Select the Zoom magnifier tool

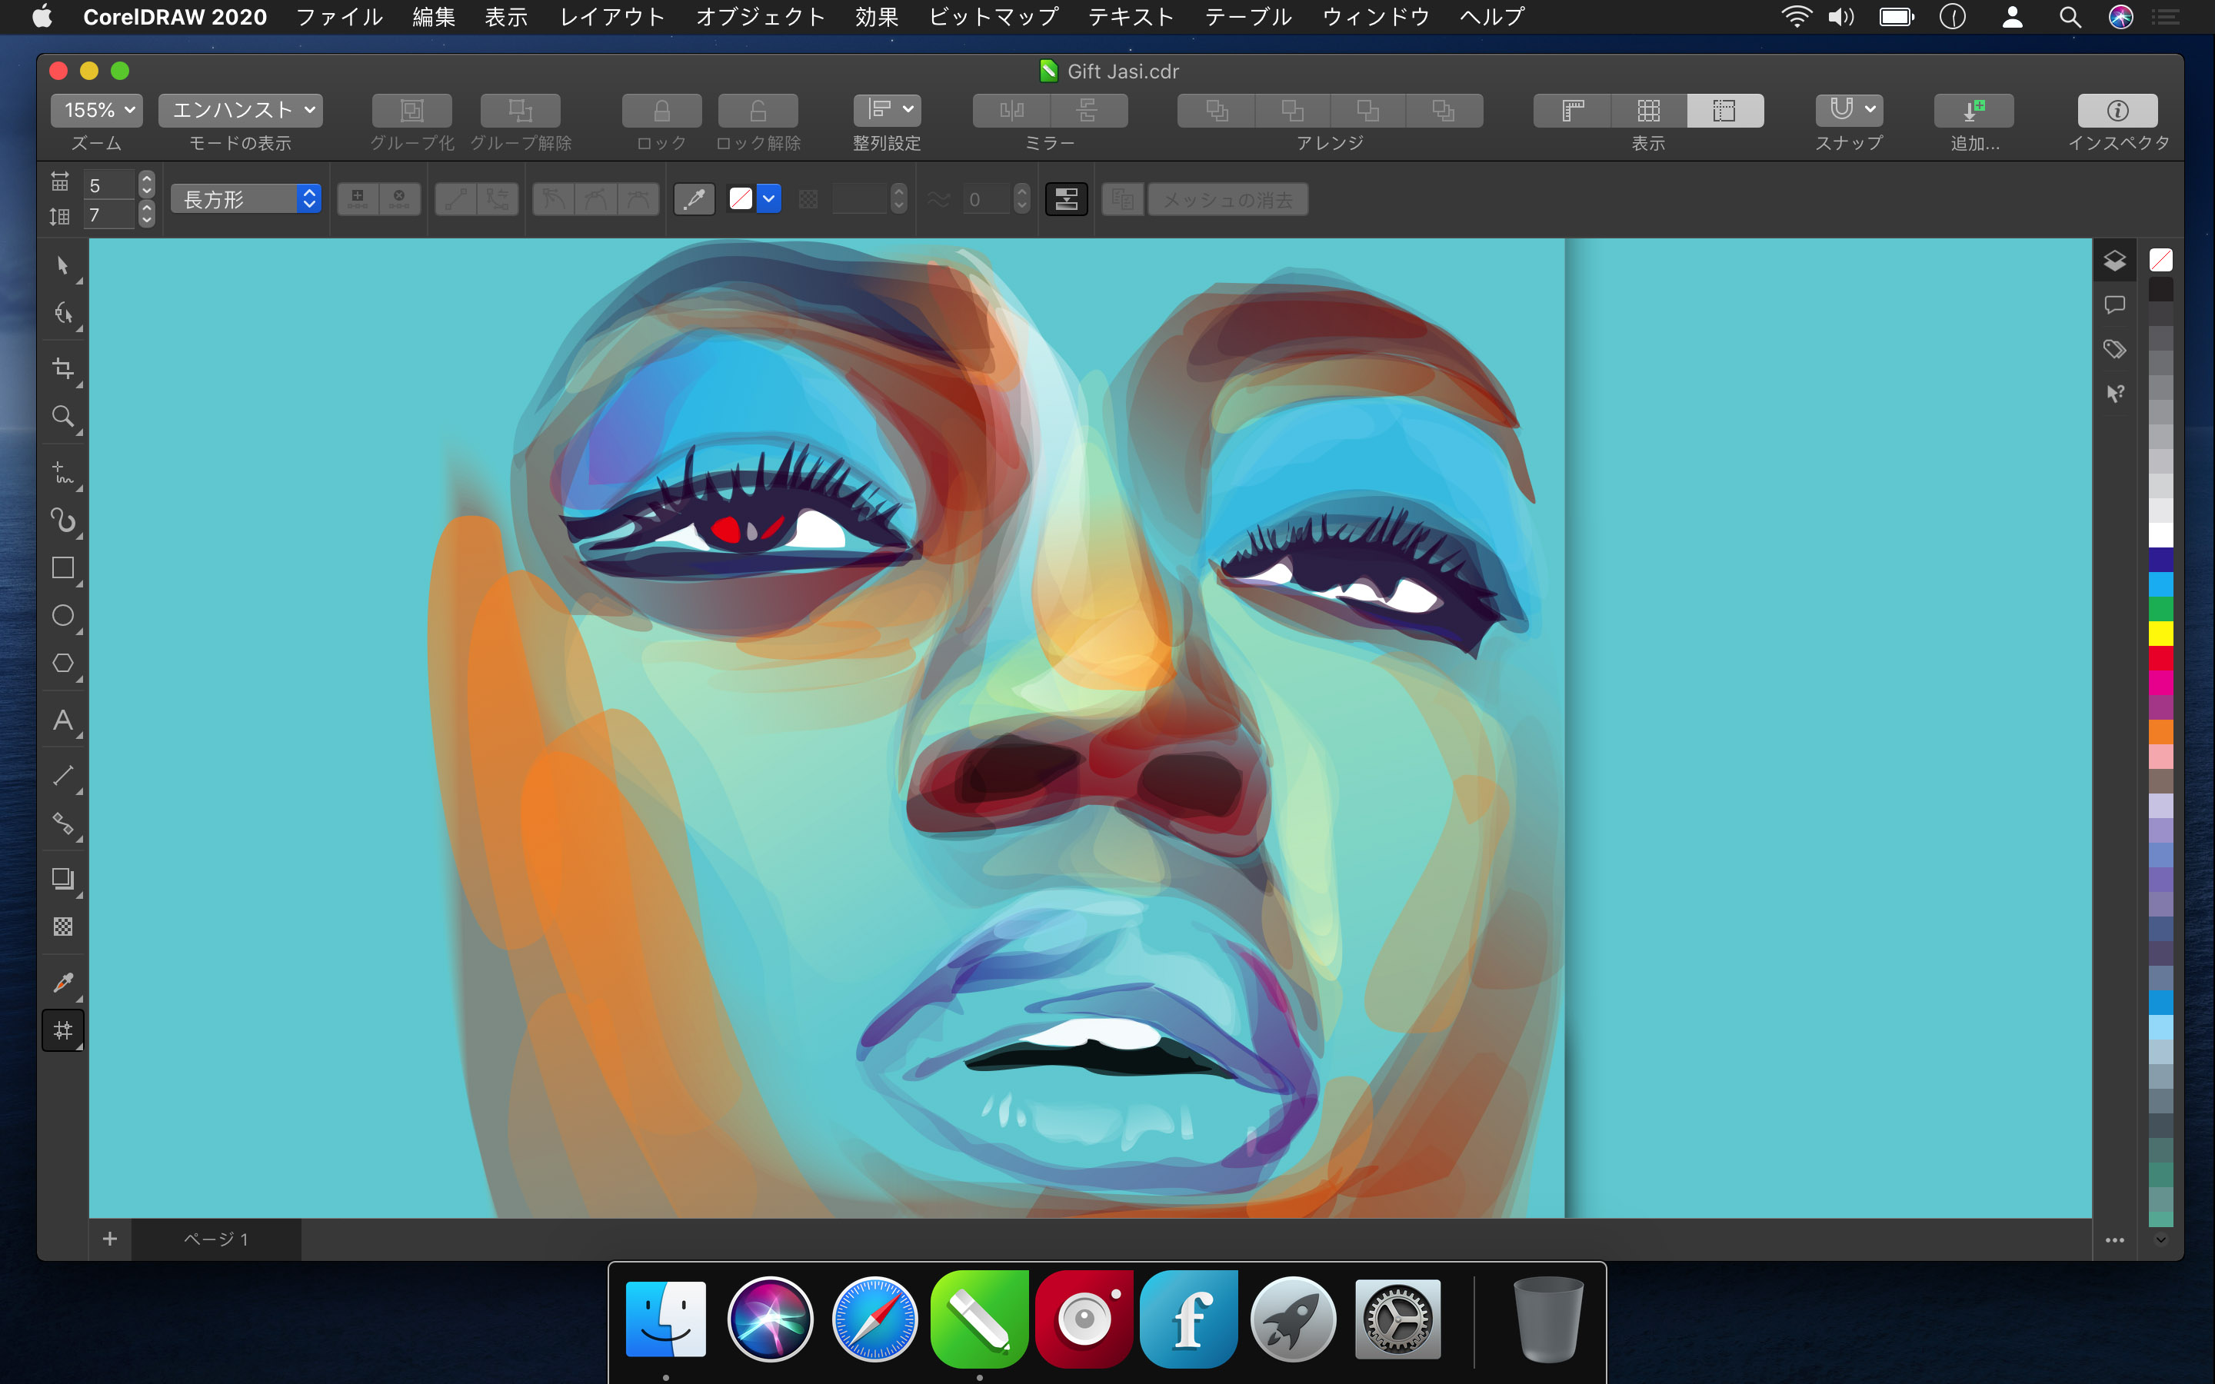[62, 417]
